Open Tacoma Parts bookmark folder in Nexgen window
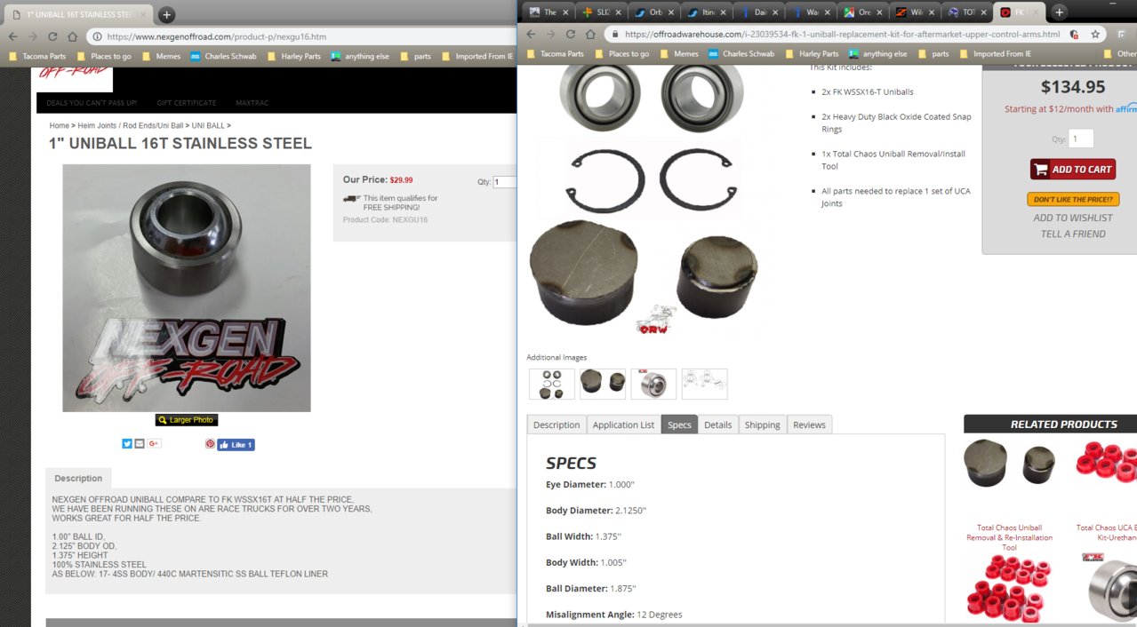Image resolution: width=1137 pixels, height=627 pixels. [x=36, y=56]
